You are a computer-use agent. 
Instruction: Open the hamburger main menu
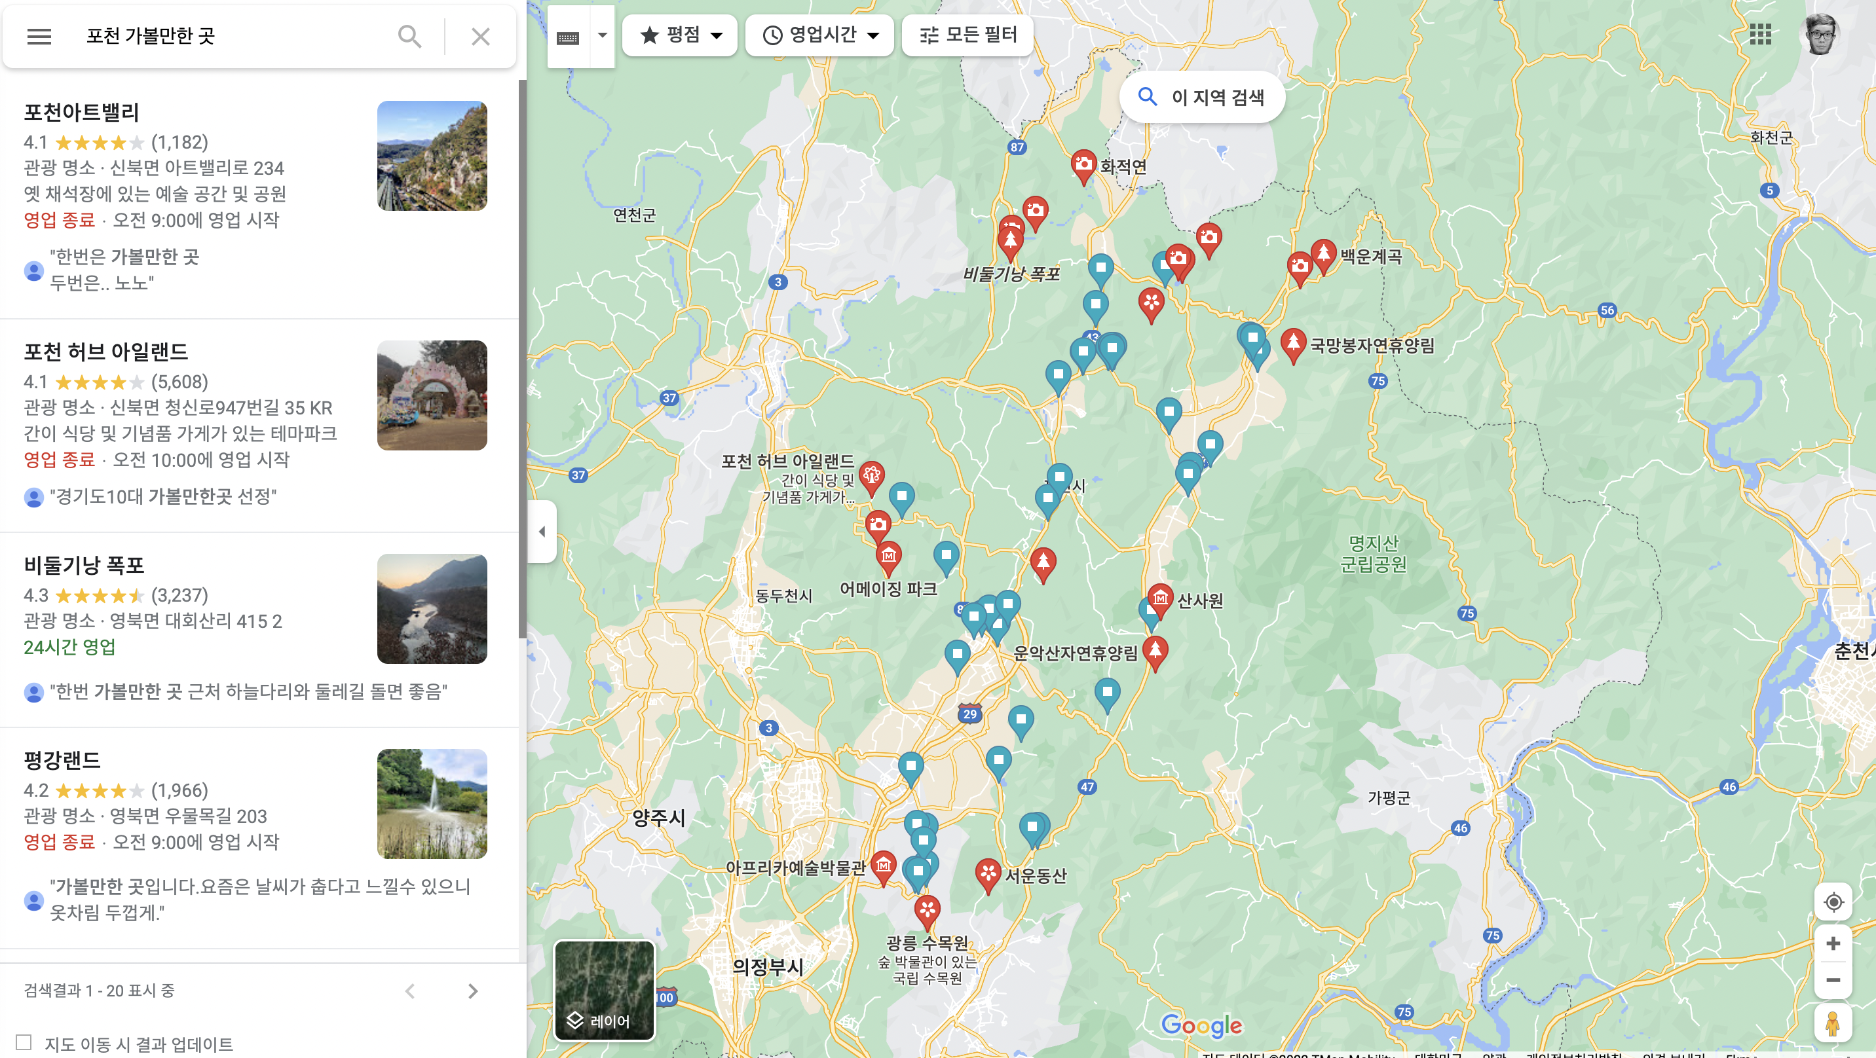tap(39, 37)
